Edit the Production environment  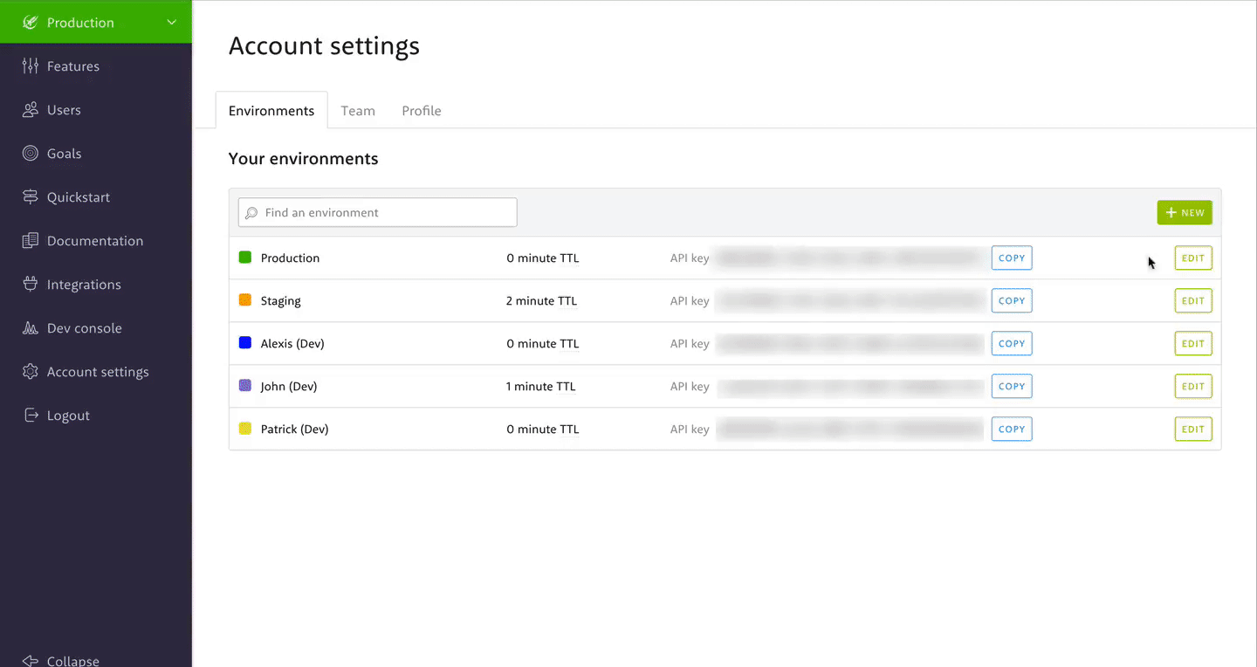pos(1193,258)
